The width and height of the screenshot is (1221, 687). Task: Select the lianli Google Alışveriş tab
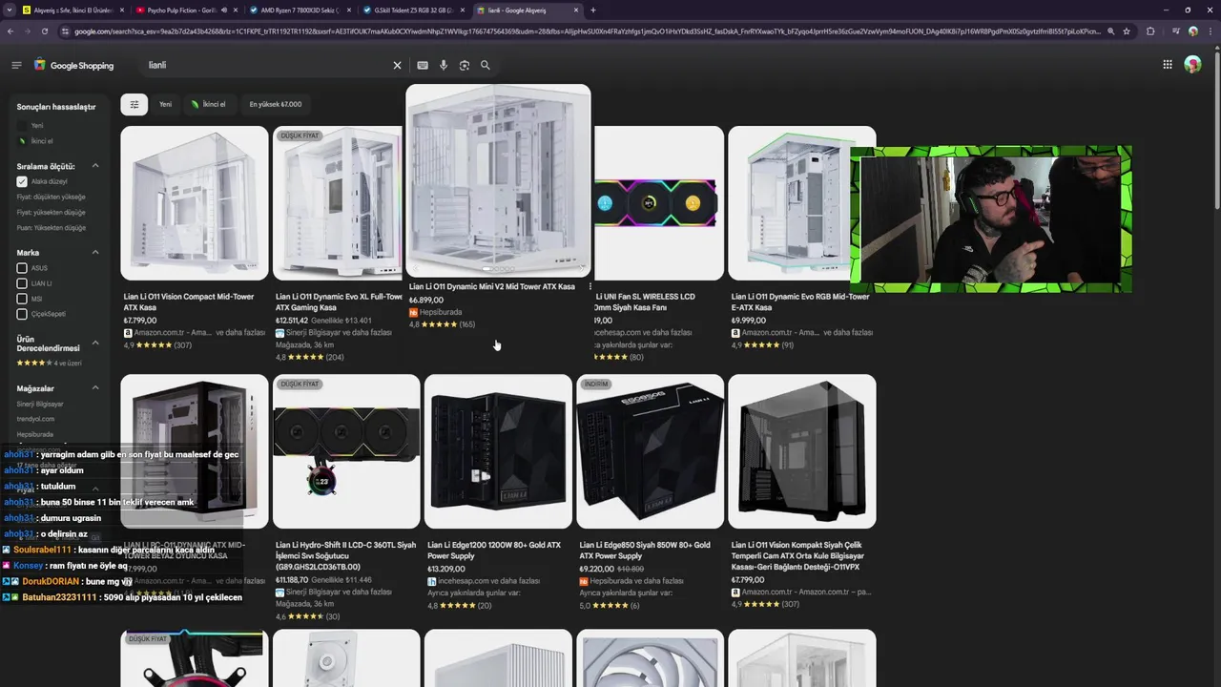527,10
